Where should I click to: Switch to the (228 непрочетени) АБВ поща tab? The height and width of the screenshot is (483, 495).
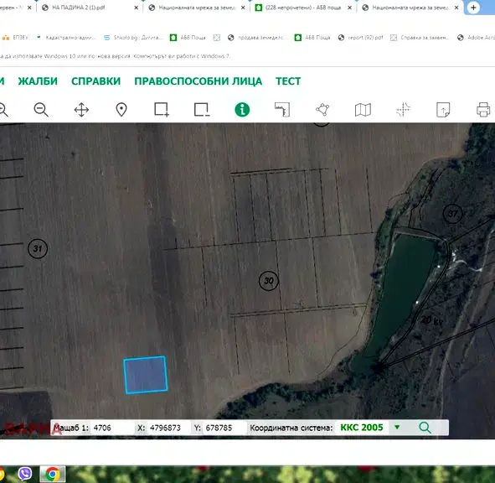coord(302,8)
